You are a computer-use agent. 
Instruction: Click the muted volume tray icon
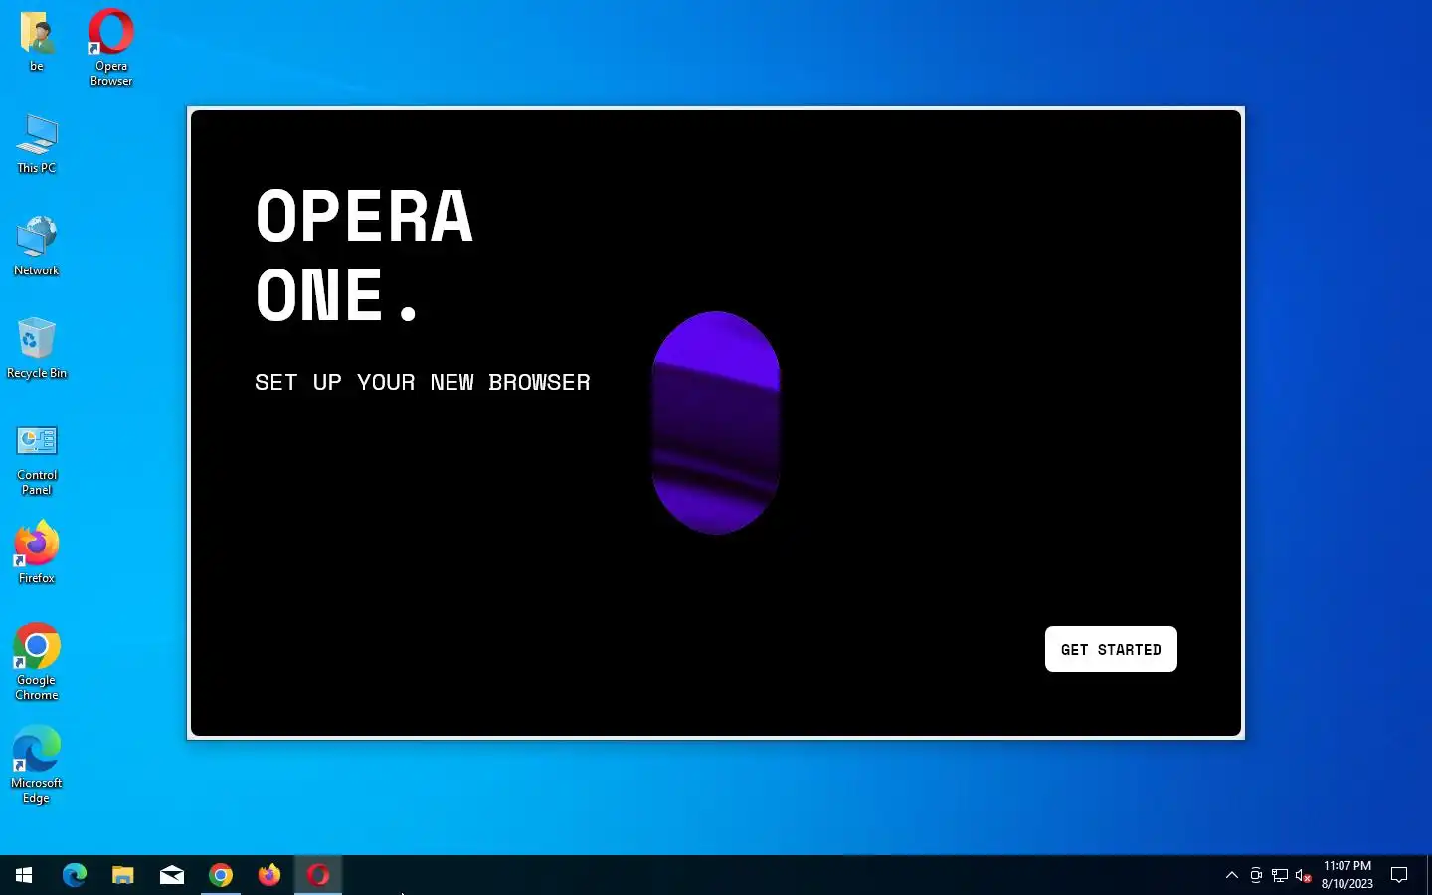tap(1303, 875)
